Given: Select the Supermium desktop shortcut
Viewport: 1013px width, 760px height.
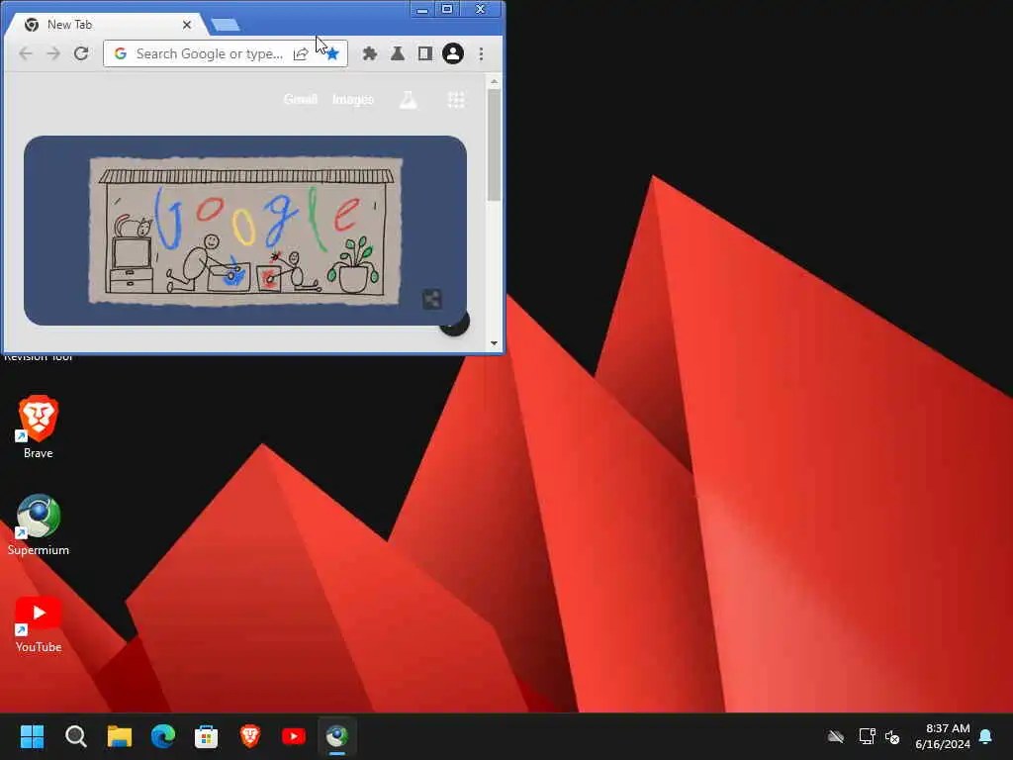Looking at the screenshot, I should click(39, 524).
